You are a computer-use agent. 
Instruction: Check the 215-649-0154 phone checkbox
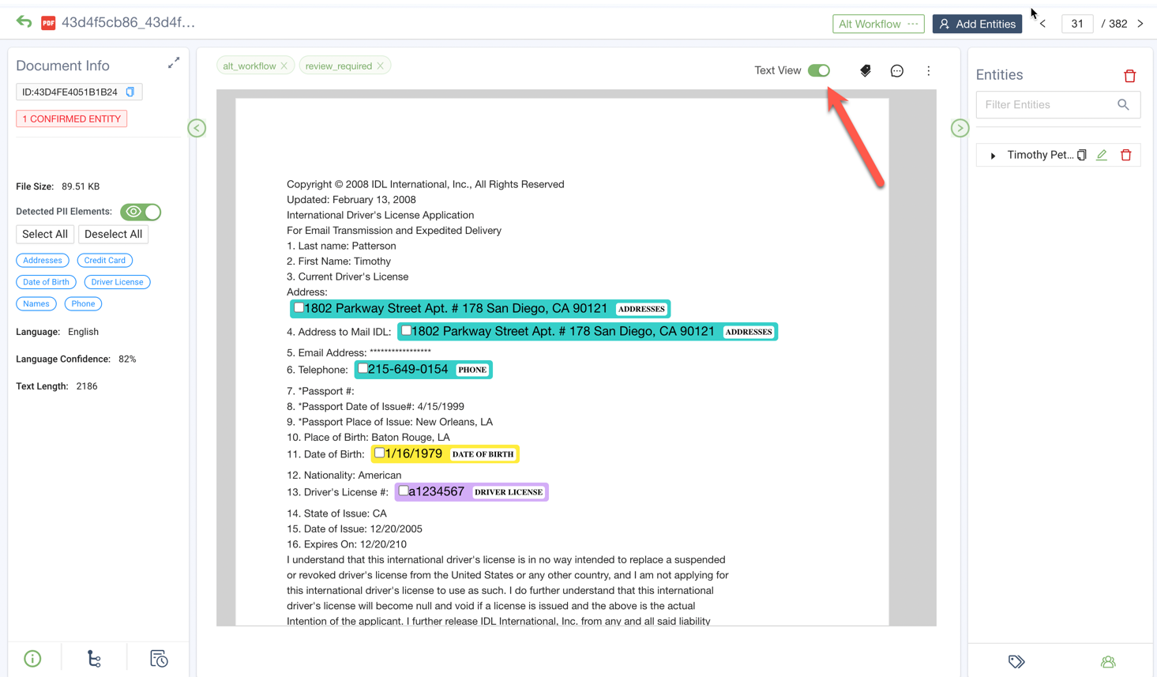pos(363,369)
